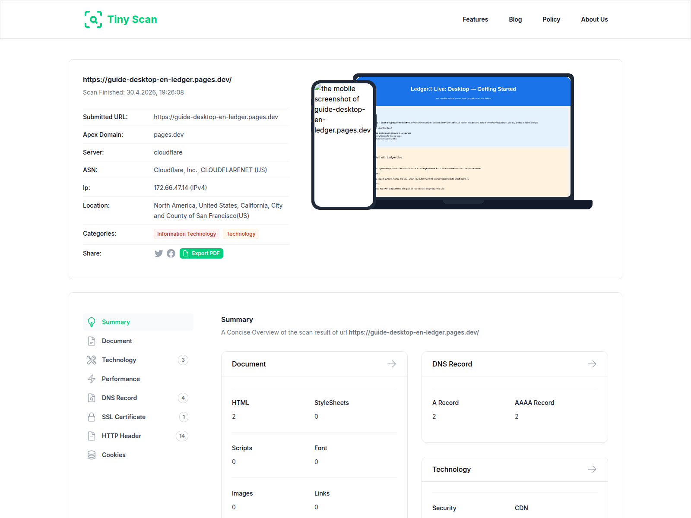Click the DNS Record card title
The image size is (691, 518).
(x=452, y=364)
